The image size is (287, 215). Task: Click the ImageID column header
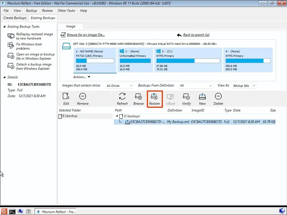coord(198,110)
